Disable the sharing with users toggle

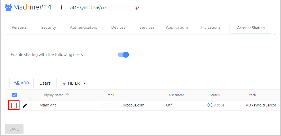123,55
